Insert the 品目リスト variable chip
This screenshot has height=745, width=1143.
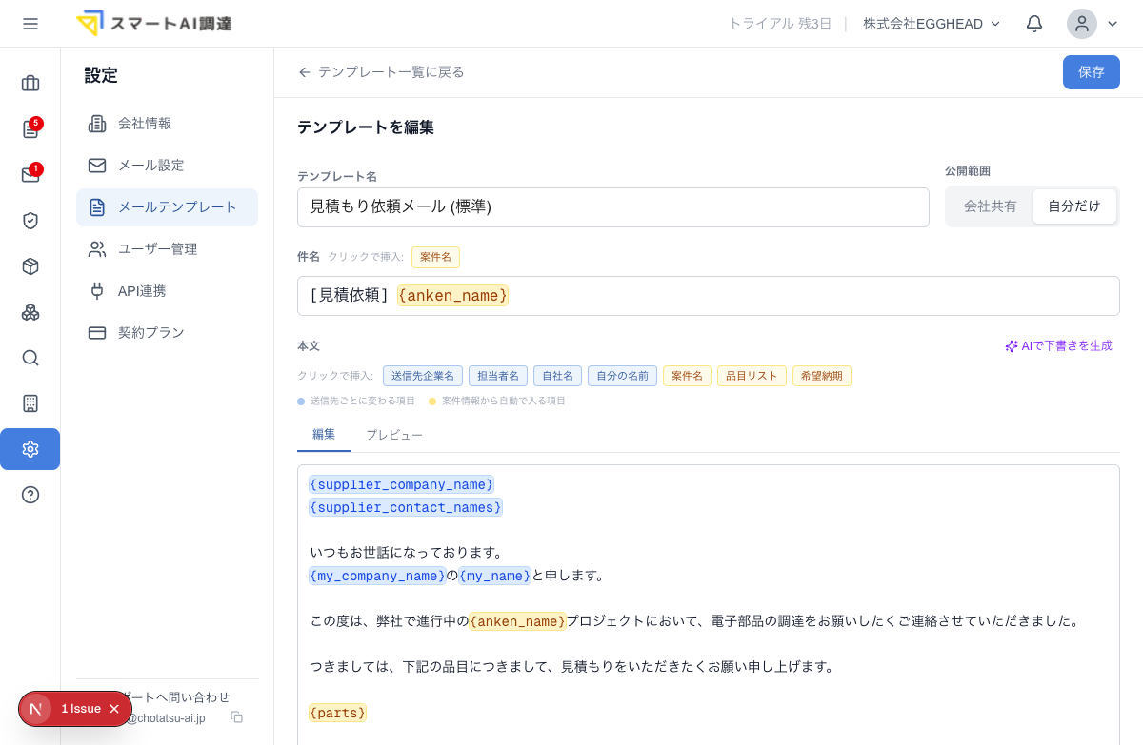[752, 376]
